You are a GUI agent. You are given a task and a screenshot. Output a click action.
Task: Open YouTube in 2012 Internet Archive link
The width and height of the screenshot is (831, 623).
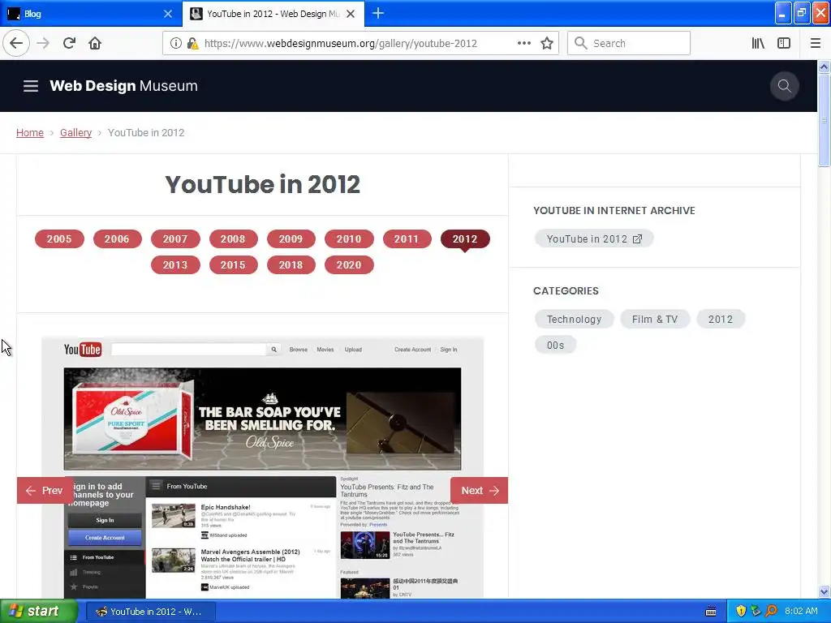594,239
